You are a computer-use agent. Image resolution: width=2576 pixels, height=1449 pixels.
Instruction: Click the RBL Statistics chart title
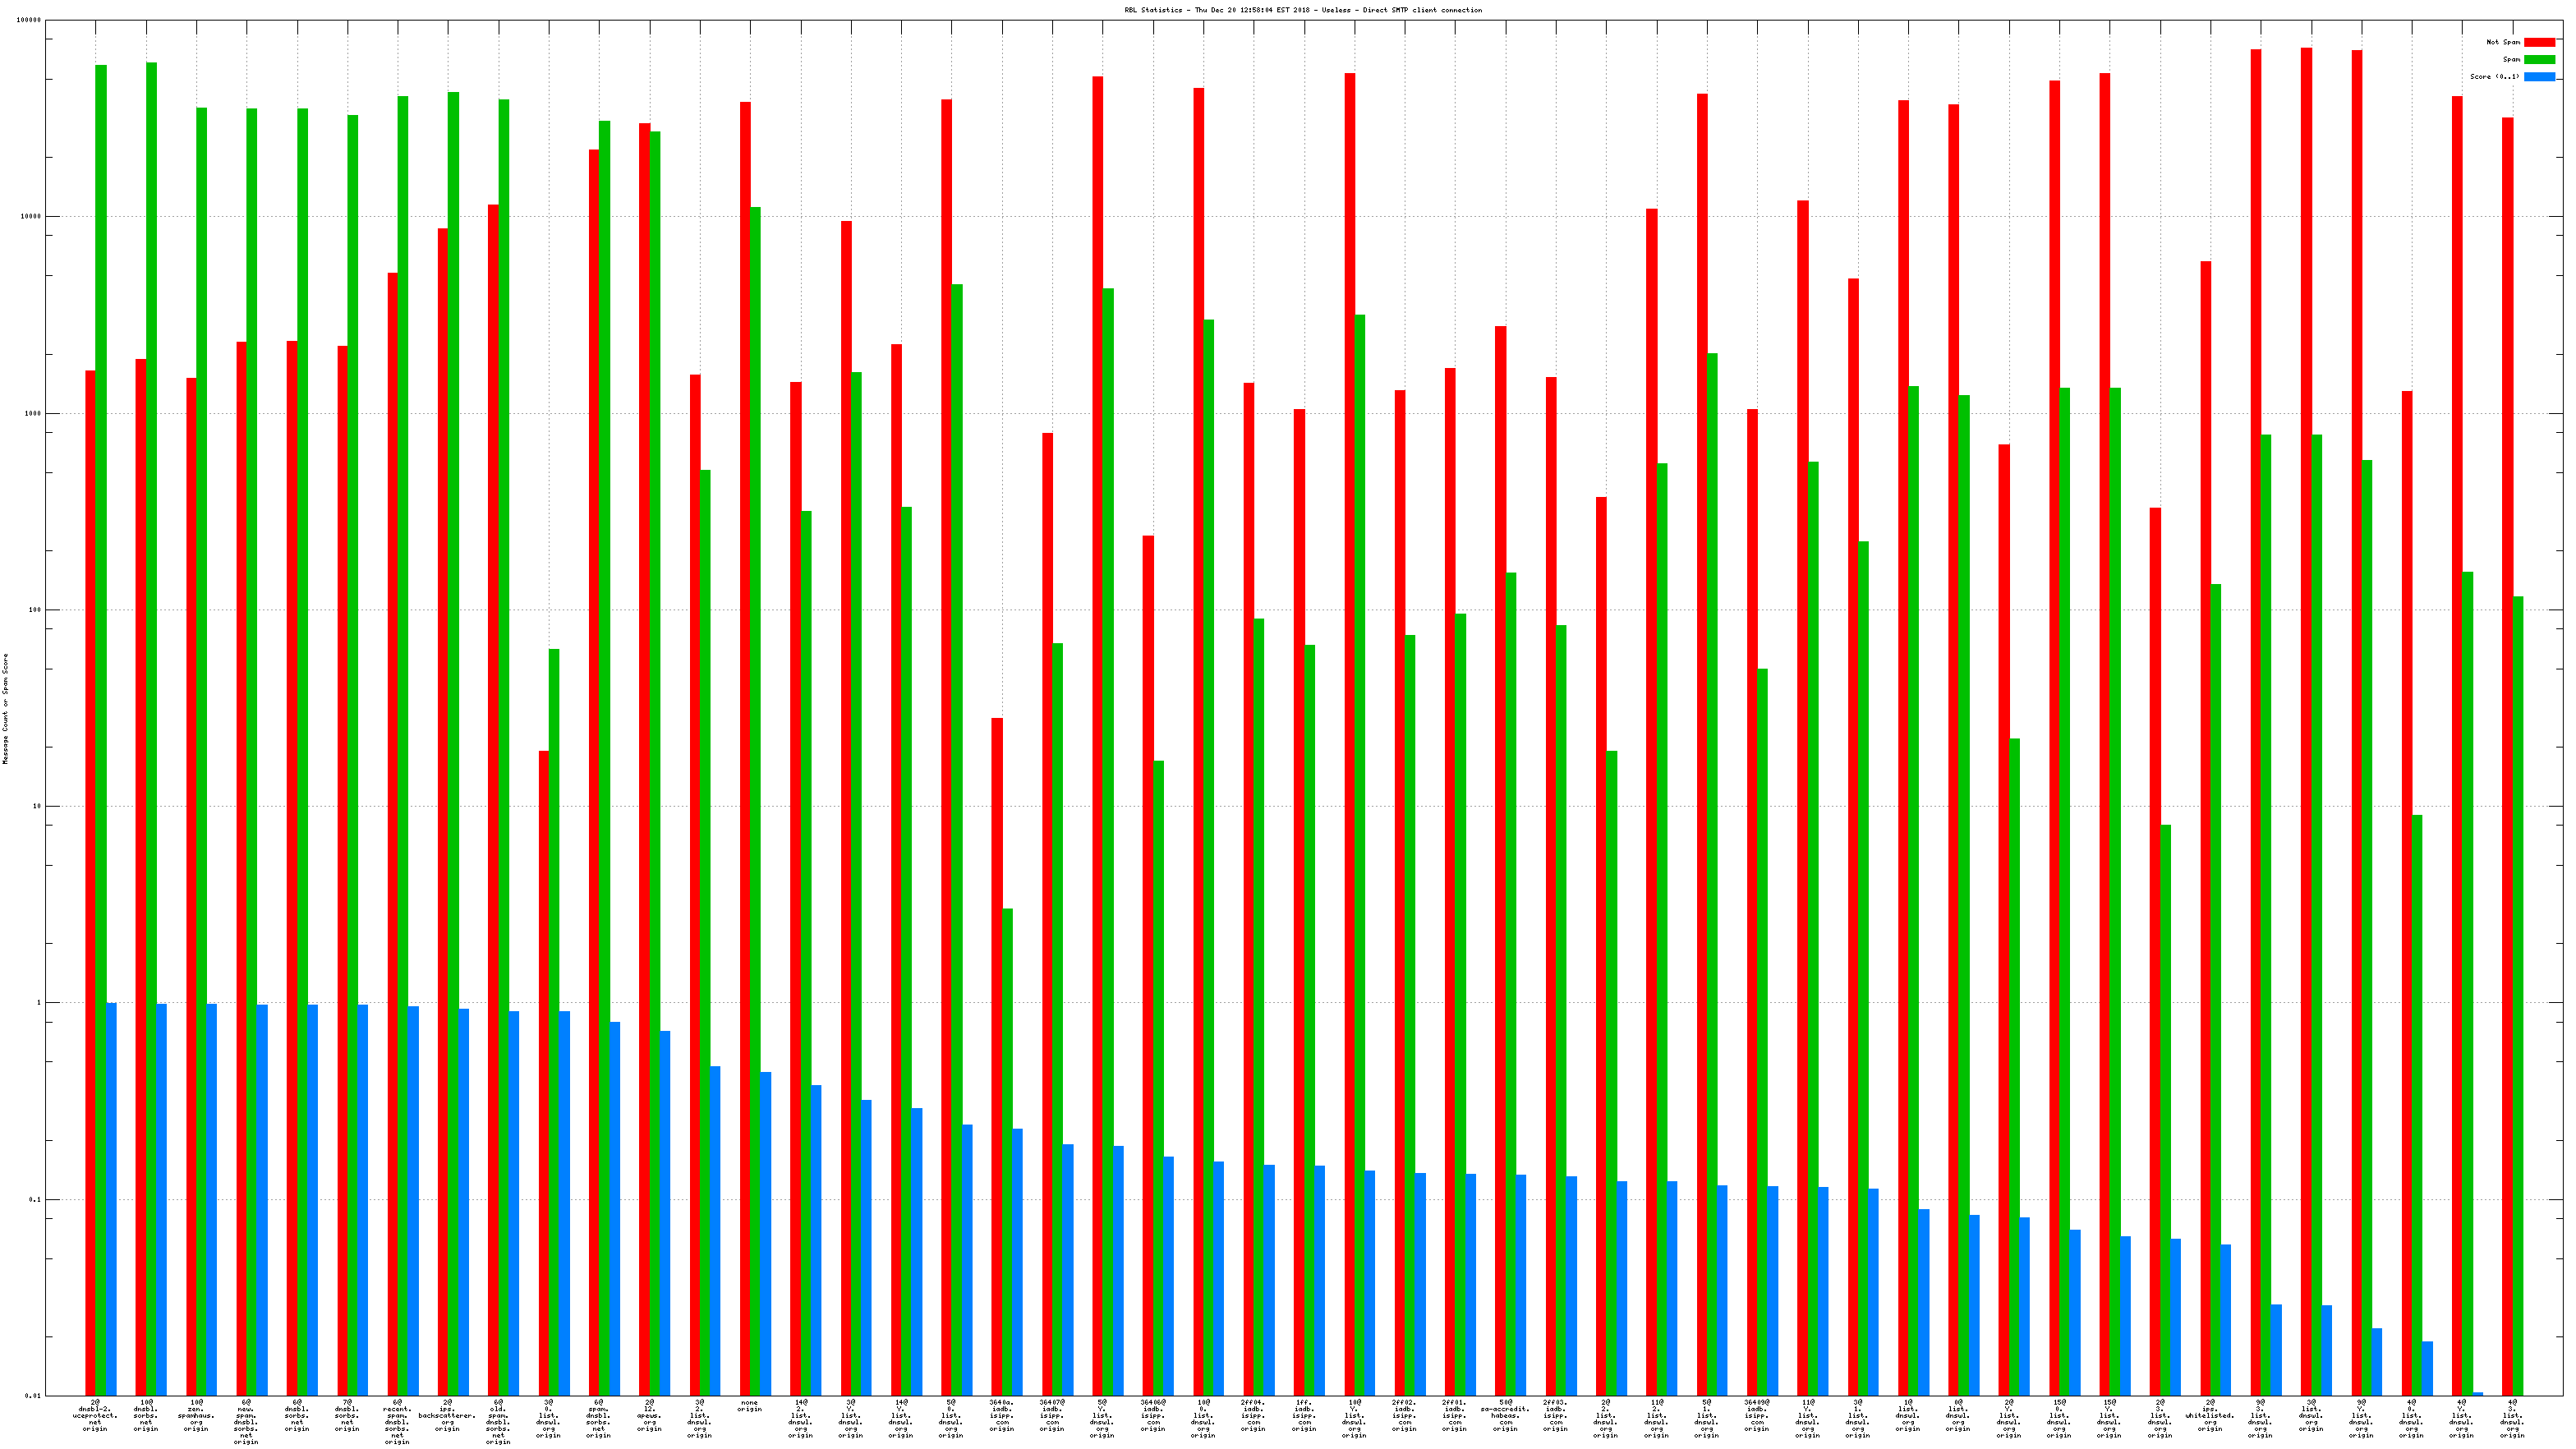[1303, 10]
